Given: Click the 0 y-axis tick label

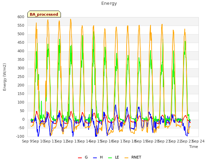Looking at the screenshot, I should coord(23,119).
